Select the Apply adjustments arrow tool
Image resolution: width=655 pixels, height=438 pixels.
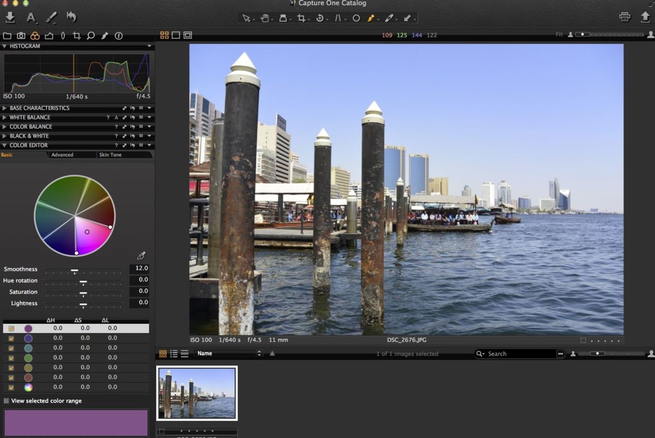point(408,18)
